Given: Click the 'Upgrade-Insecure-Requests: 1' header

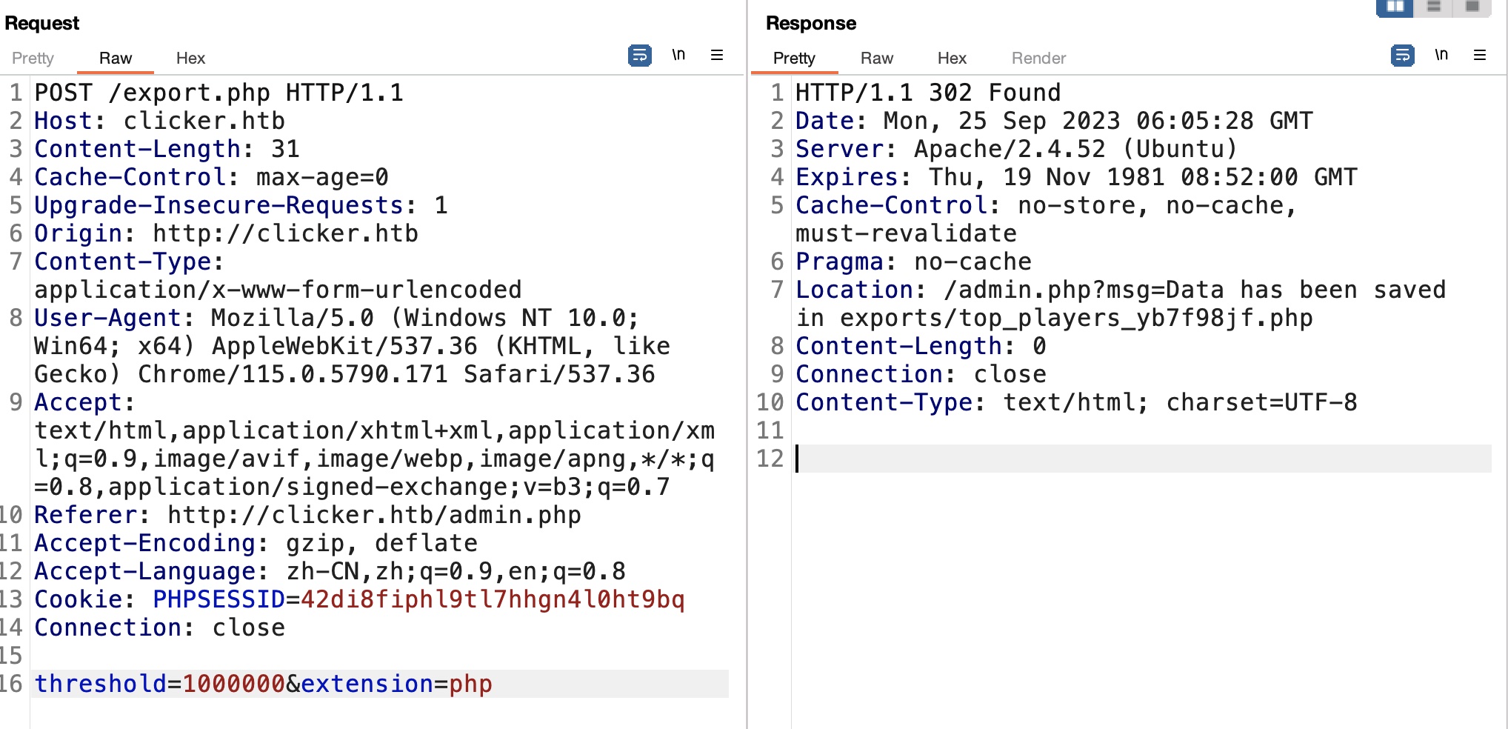Looking at the screenshot, I should coord(241,205).
